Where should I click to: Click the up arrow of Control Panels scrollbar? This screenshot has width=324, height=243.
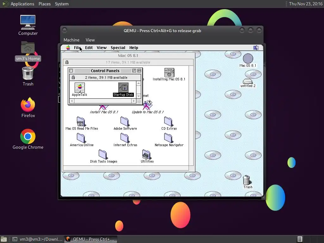[139, 83]
